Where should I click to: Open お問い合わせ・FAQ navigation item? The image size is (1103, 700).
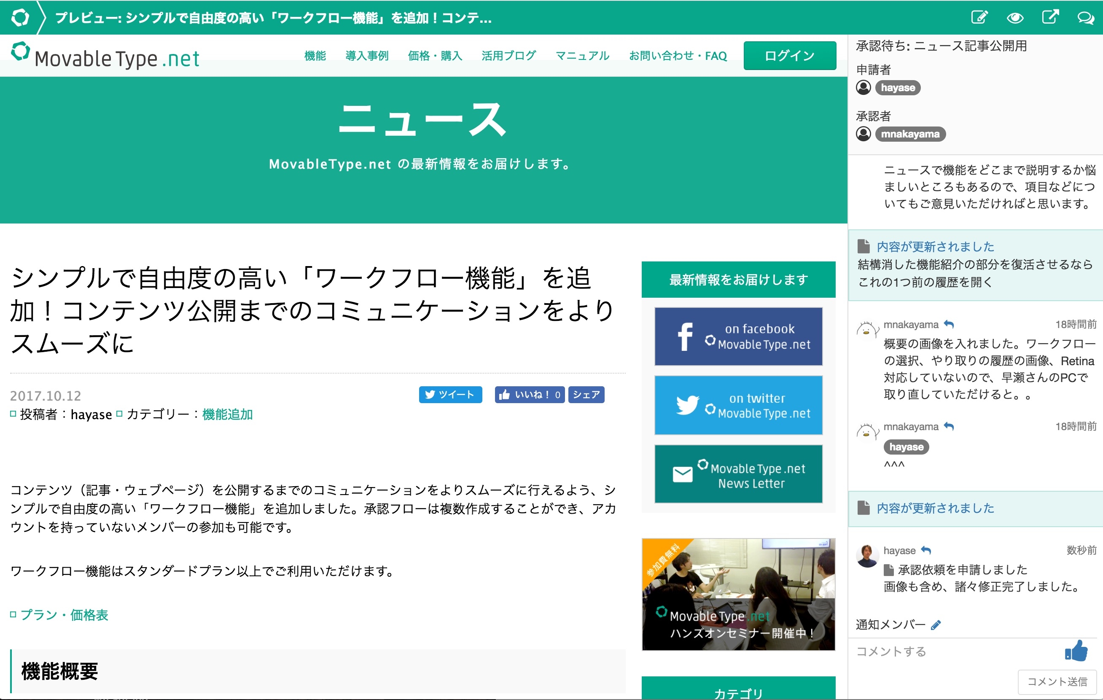678,56
